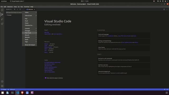Open errors and warnings count in status bar
Image resolution: width=169 pixels, height=95 pixels.
[12, 89]
